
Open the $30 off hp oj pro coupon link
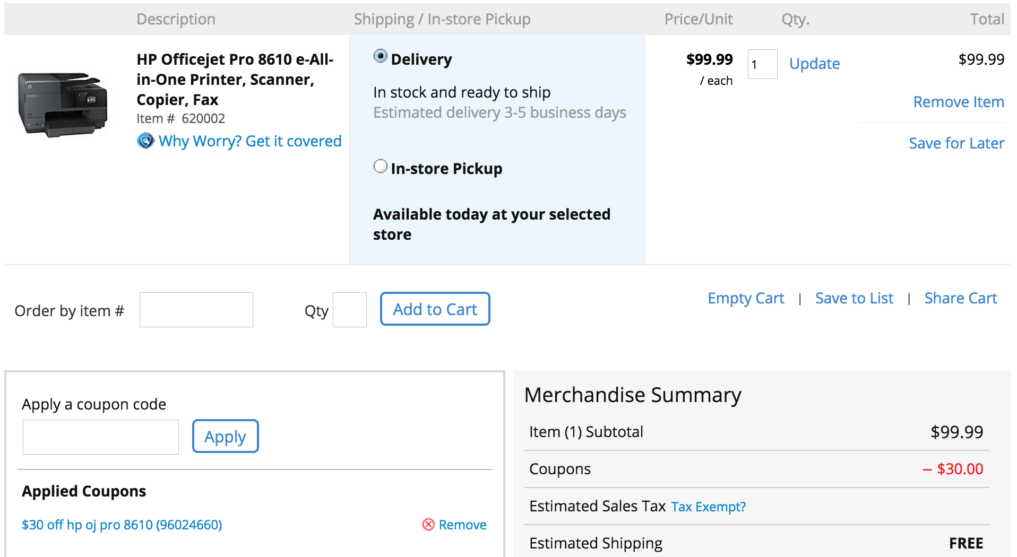point(122,525)
